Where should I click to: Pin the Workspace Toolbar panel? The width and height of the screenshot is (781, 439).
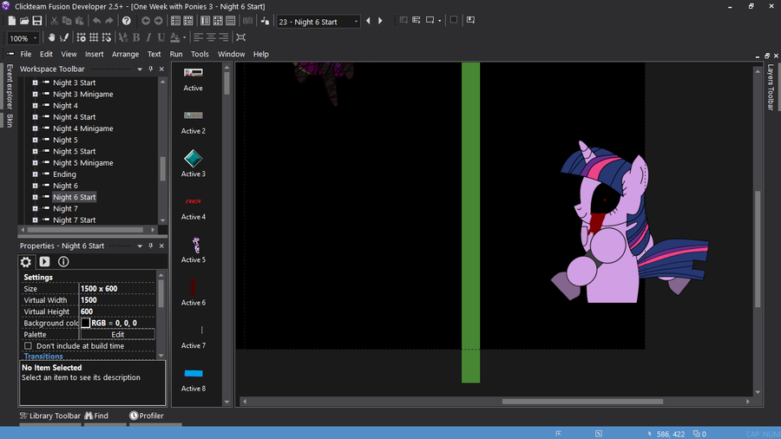(151, 69)
